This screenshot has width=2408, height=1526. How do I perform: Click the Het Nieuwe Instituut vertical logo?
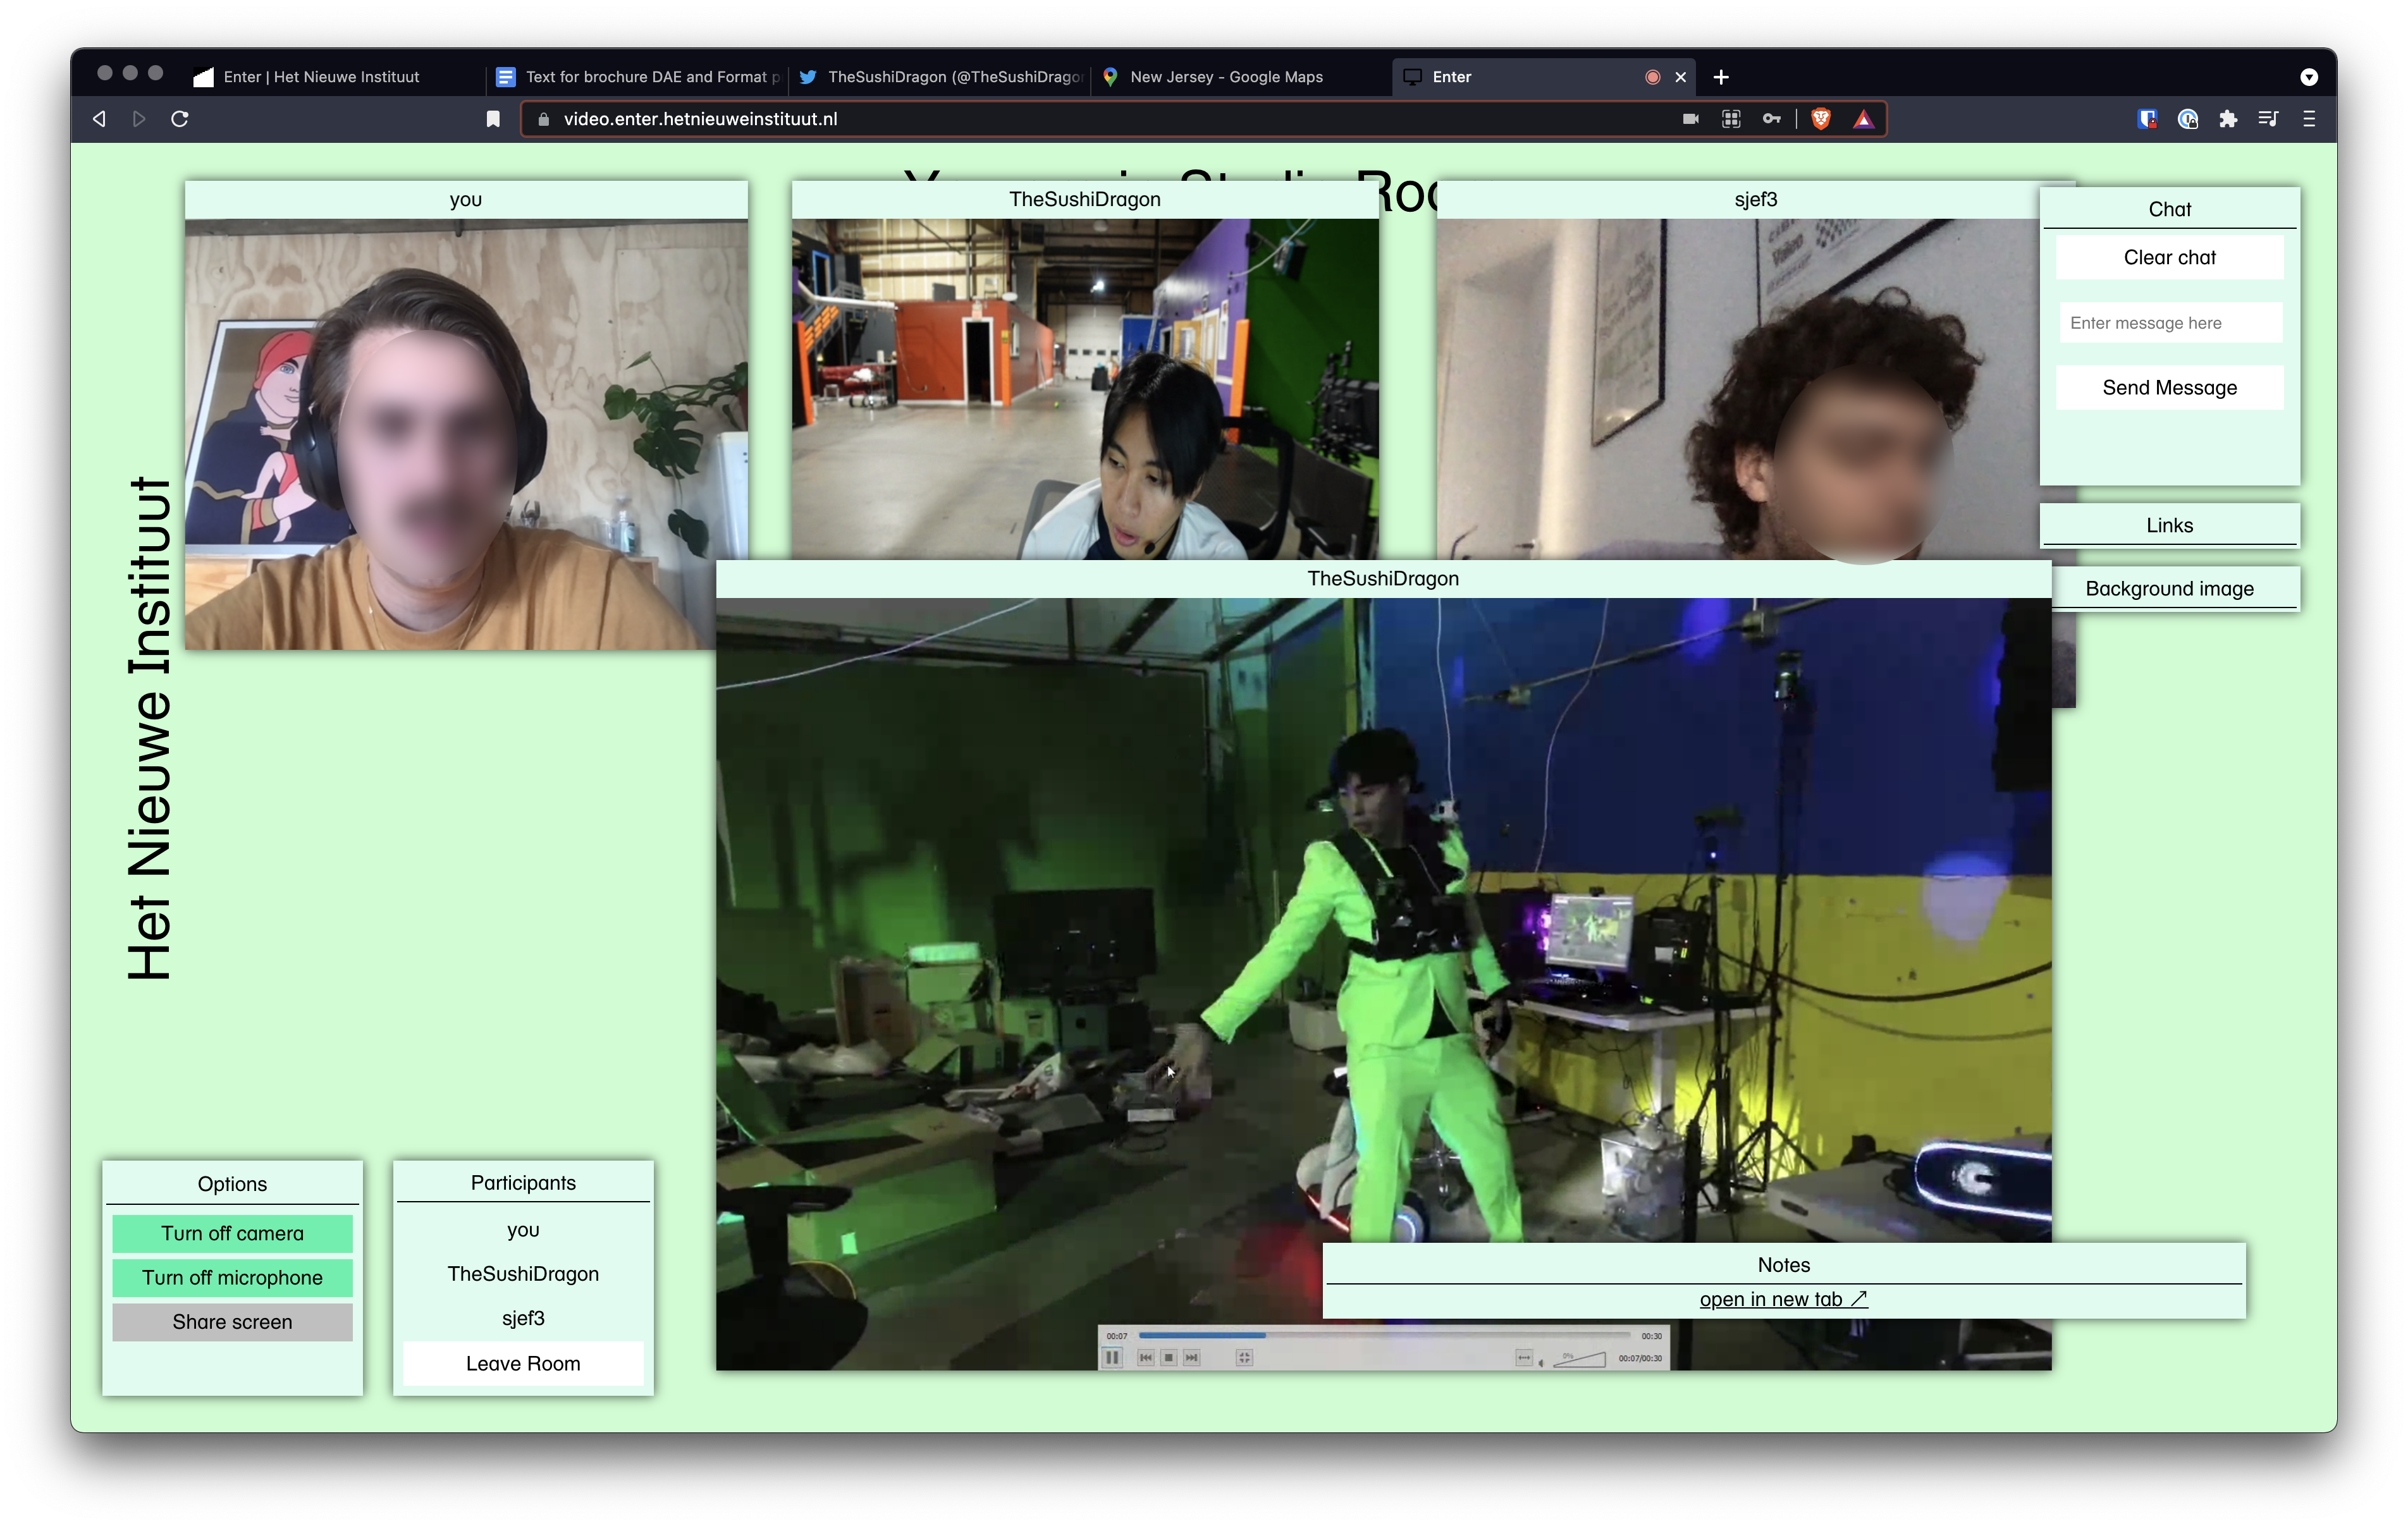pyautogui.click(x=150, y=728)
